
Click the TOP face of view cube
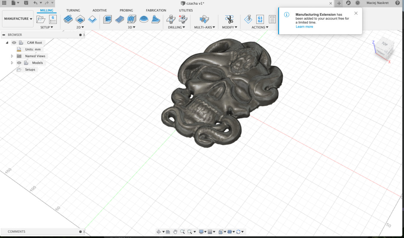pyautogui.click(x=385, y=44)
